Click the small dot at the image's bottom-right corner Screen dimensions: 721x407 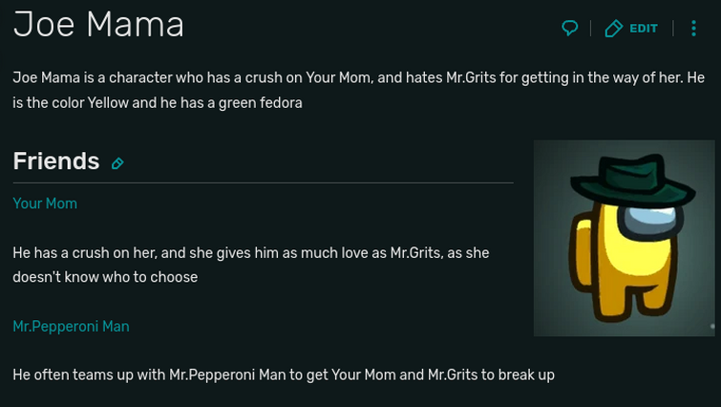[x=712, y=327]
